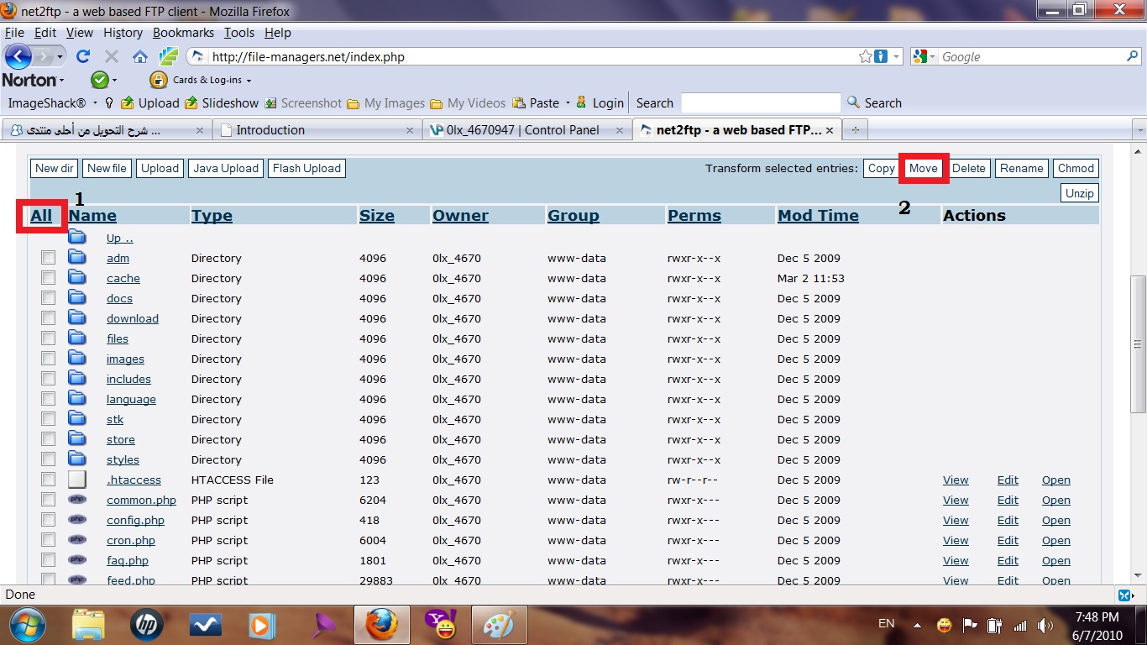Tick the checkbox for the adm directory
The height and width of the screenshot is (645, 1147).
coord(49,258)
